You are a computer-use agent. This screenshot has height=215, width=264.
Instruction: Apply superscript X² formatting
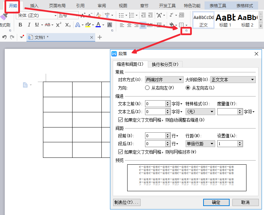58,25
